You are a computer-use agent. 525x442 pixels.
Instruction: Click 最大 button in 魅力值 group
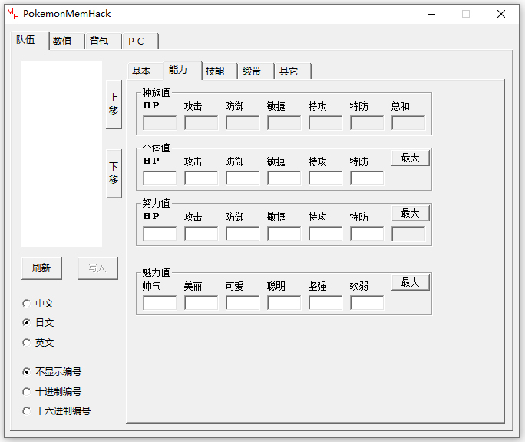point(411,282)
